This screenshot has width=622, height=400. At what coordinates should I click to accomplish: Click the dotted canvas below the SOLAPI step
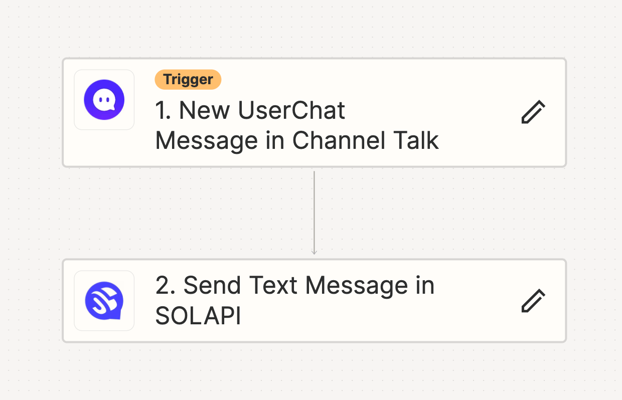click(314, 372)
